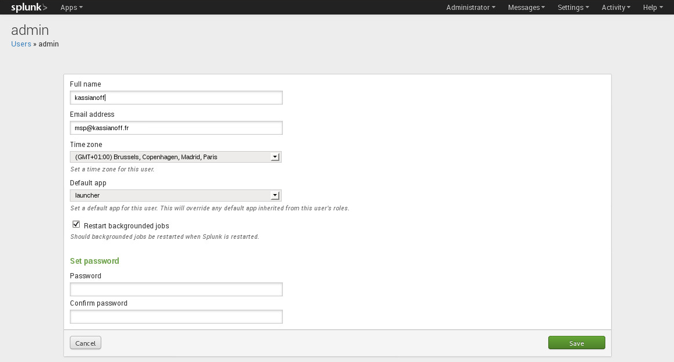Screen dimensions: 674x362
Task: Click into the Confirm password field
Action: (176, 317)
